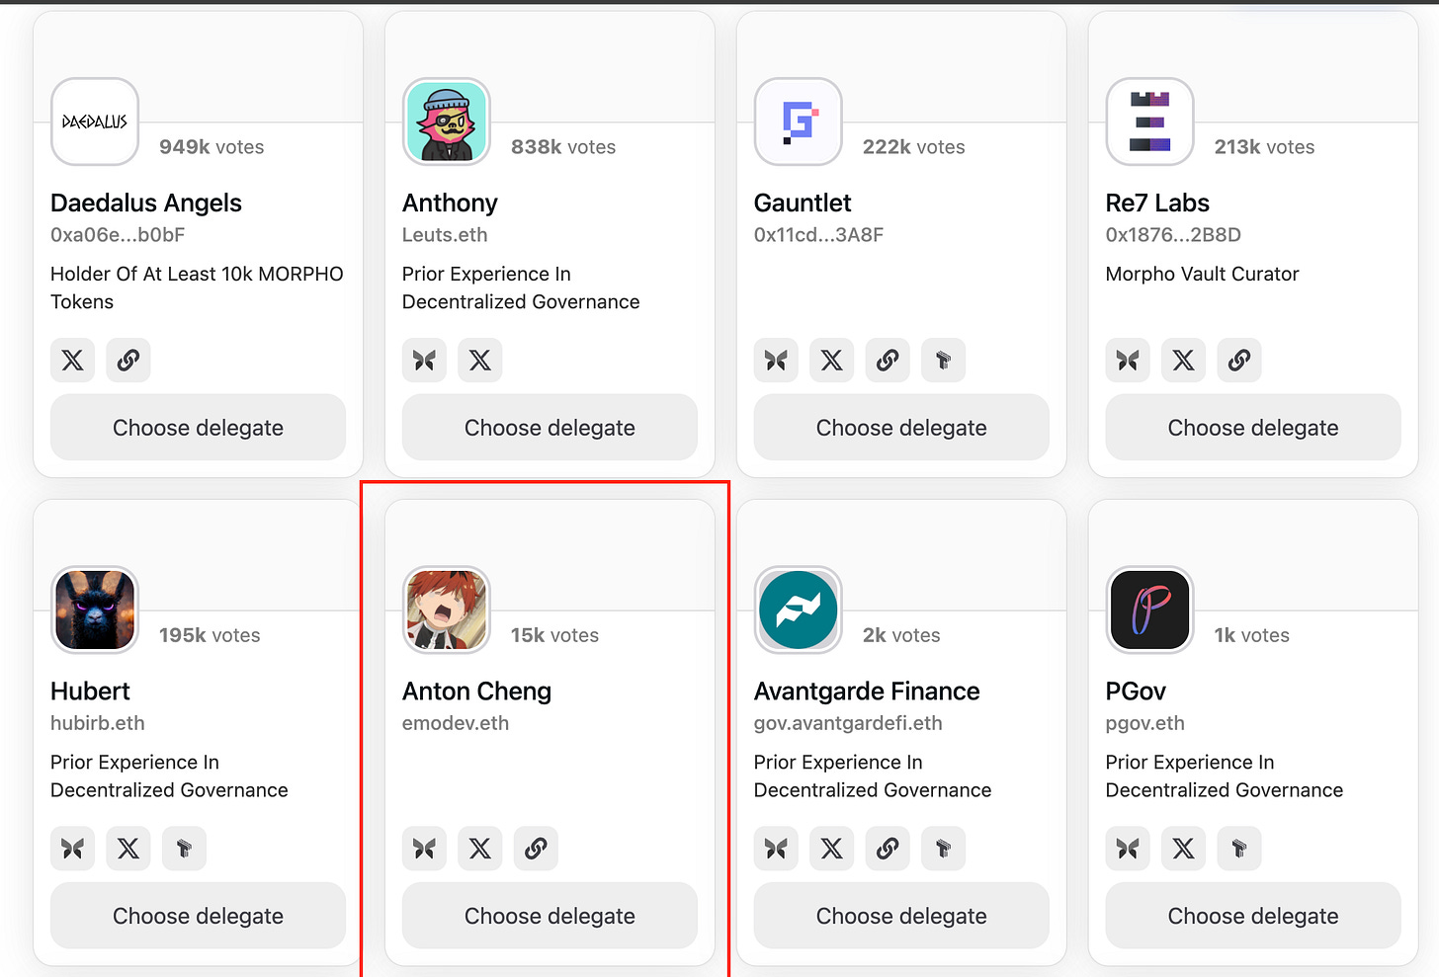Click the Daedalus logo avatar

[95, 122]
